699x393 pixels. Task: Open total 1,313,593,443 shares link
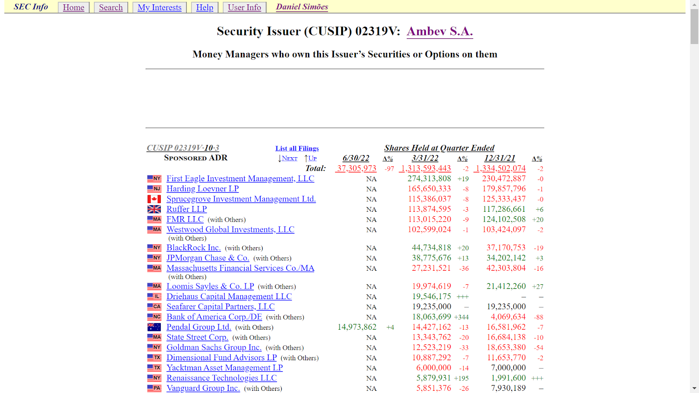tap(425, 169)
